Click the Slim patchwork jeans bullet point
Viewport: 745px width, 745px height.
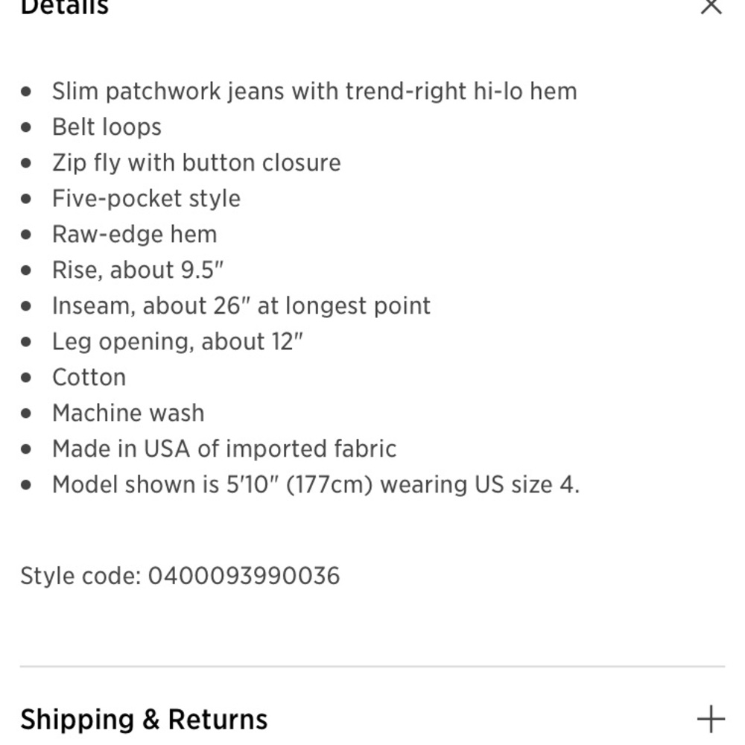tap(314, 90)
